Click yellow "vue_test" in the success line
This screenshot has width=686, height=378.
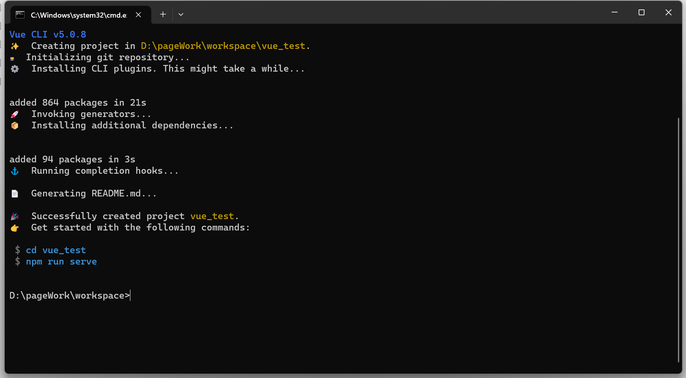pos(212,216)
